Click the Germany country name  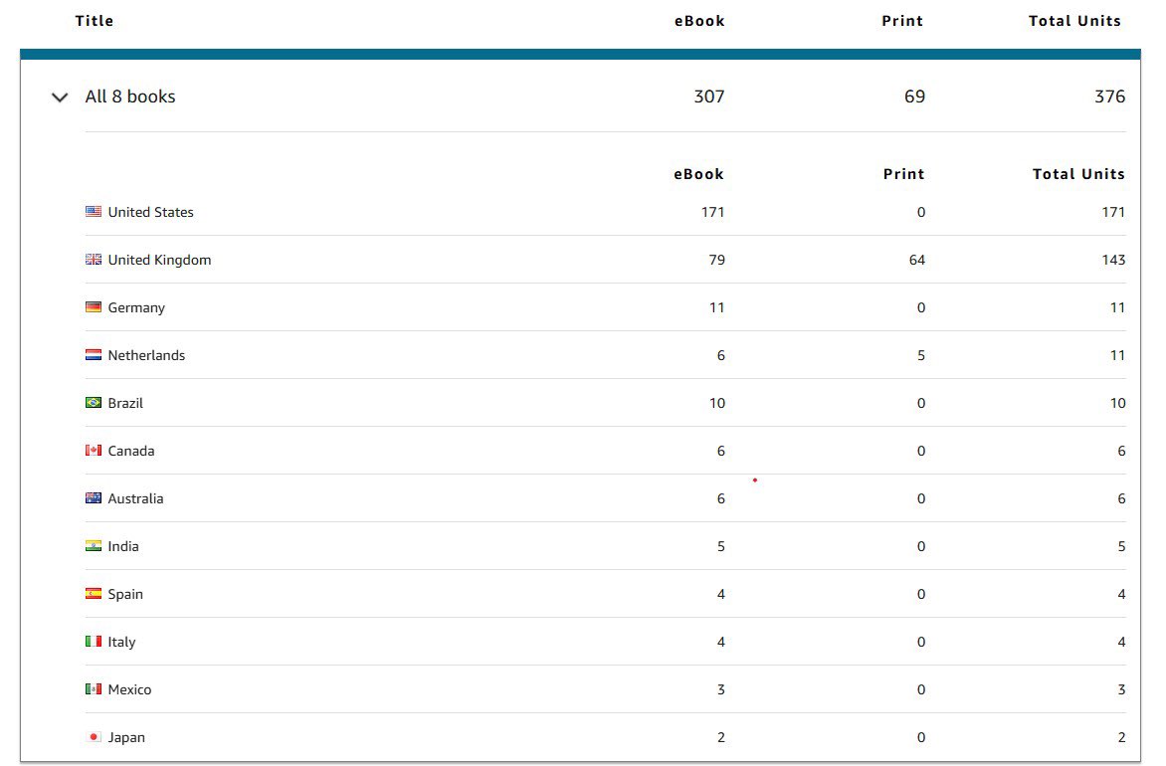click(137, 307)
